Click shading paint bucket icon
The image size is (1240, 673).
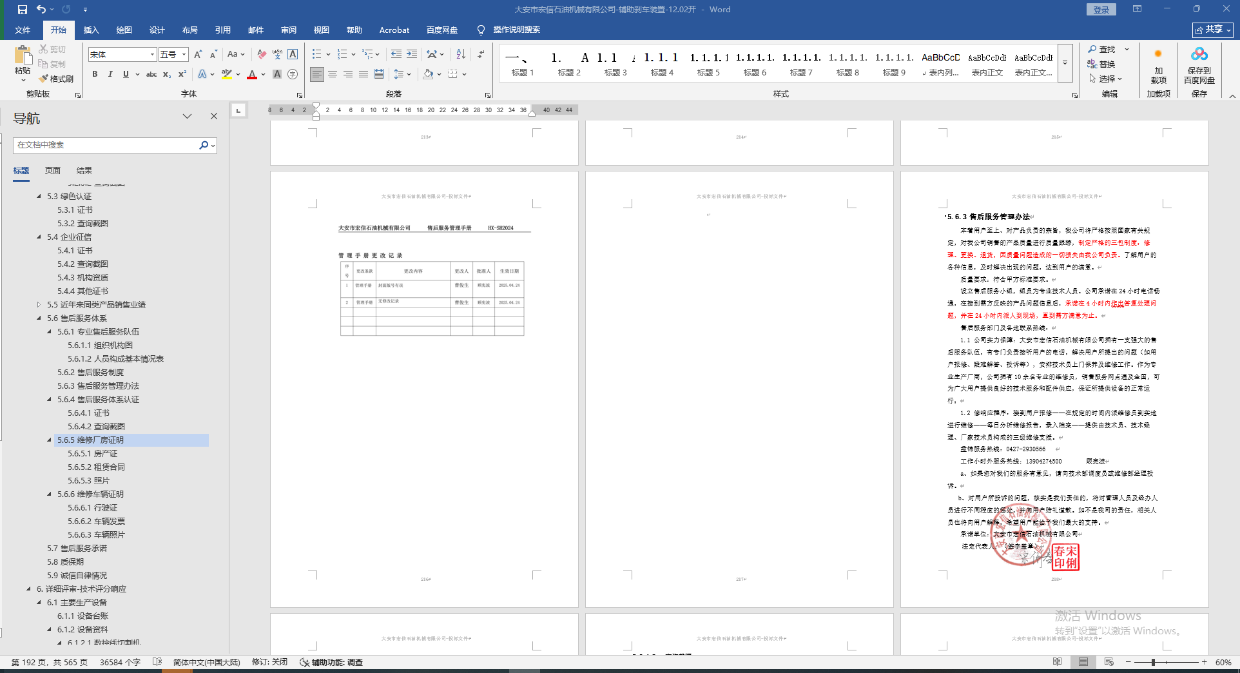coord(428,74)
